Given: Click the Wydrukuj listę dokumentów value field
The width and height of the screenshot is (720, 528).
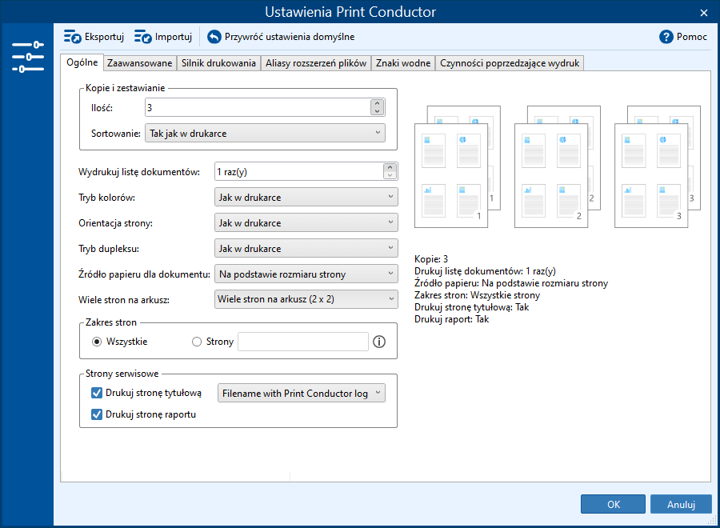Looking at the screenshot, I should click(299, 172).
